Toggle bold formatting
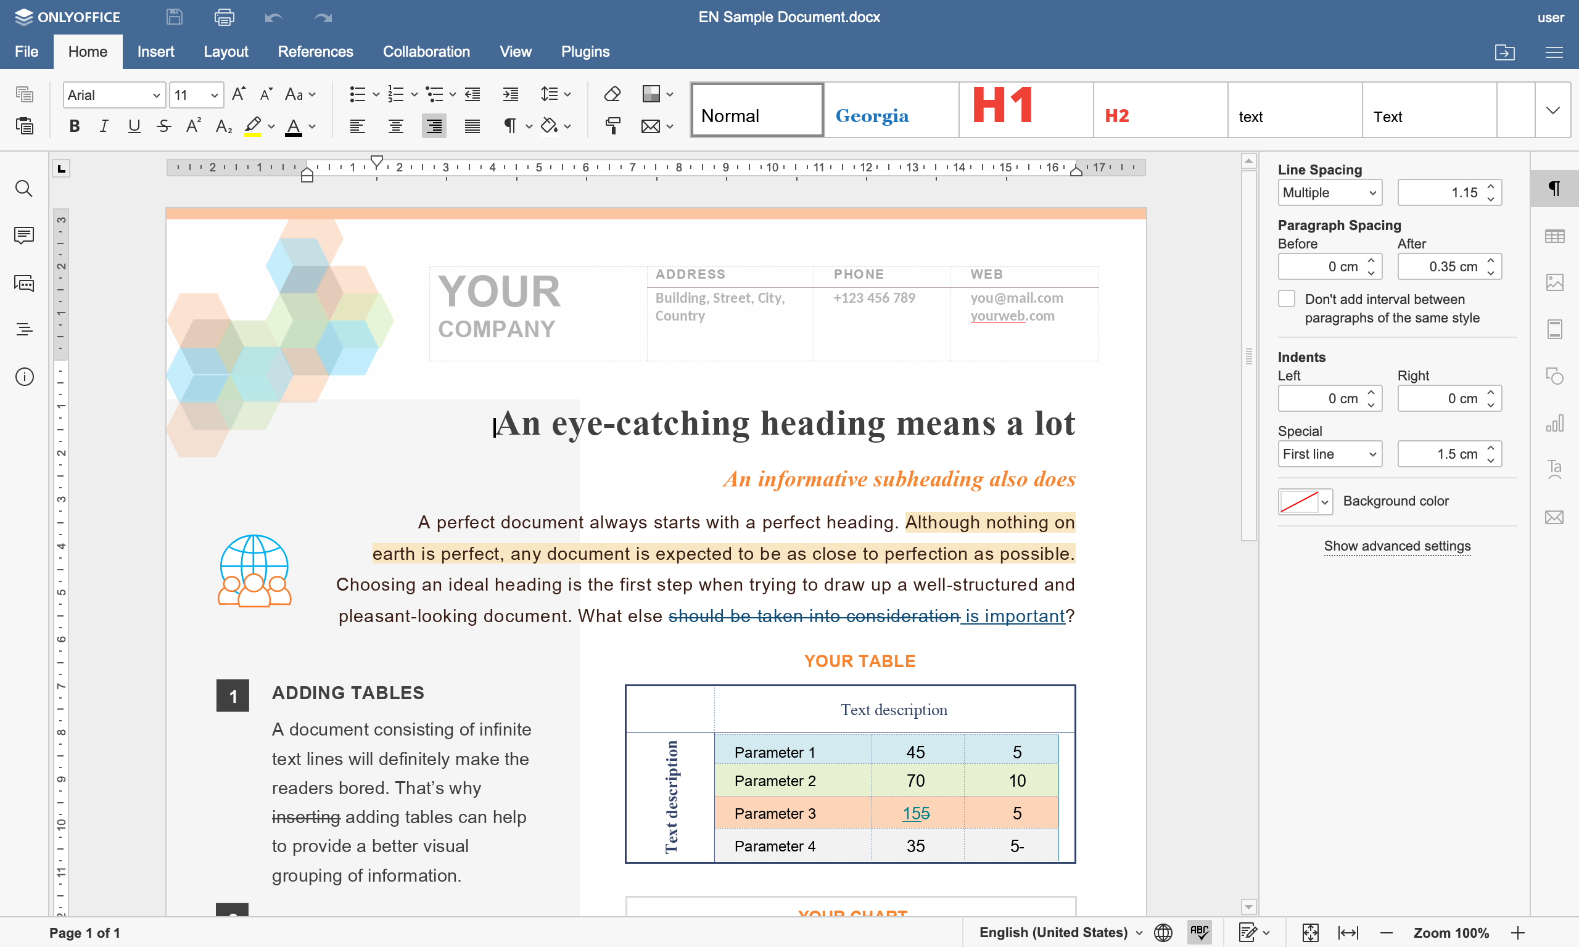Screen dimensions: 1579x947 [x=75, y=126]
